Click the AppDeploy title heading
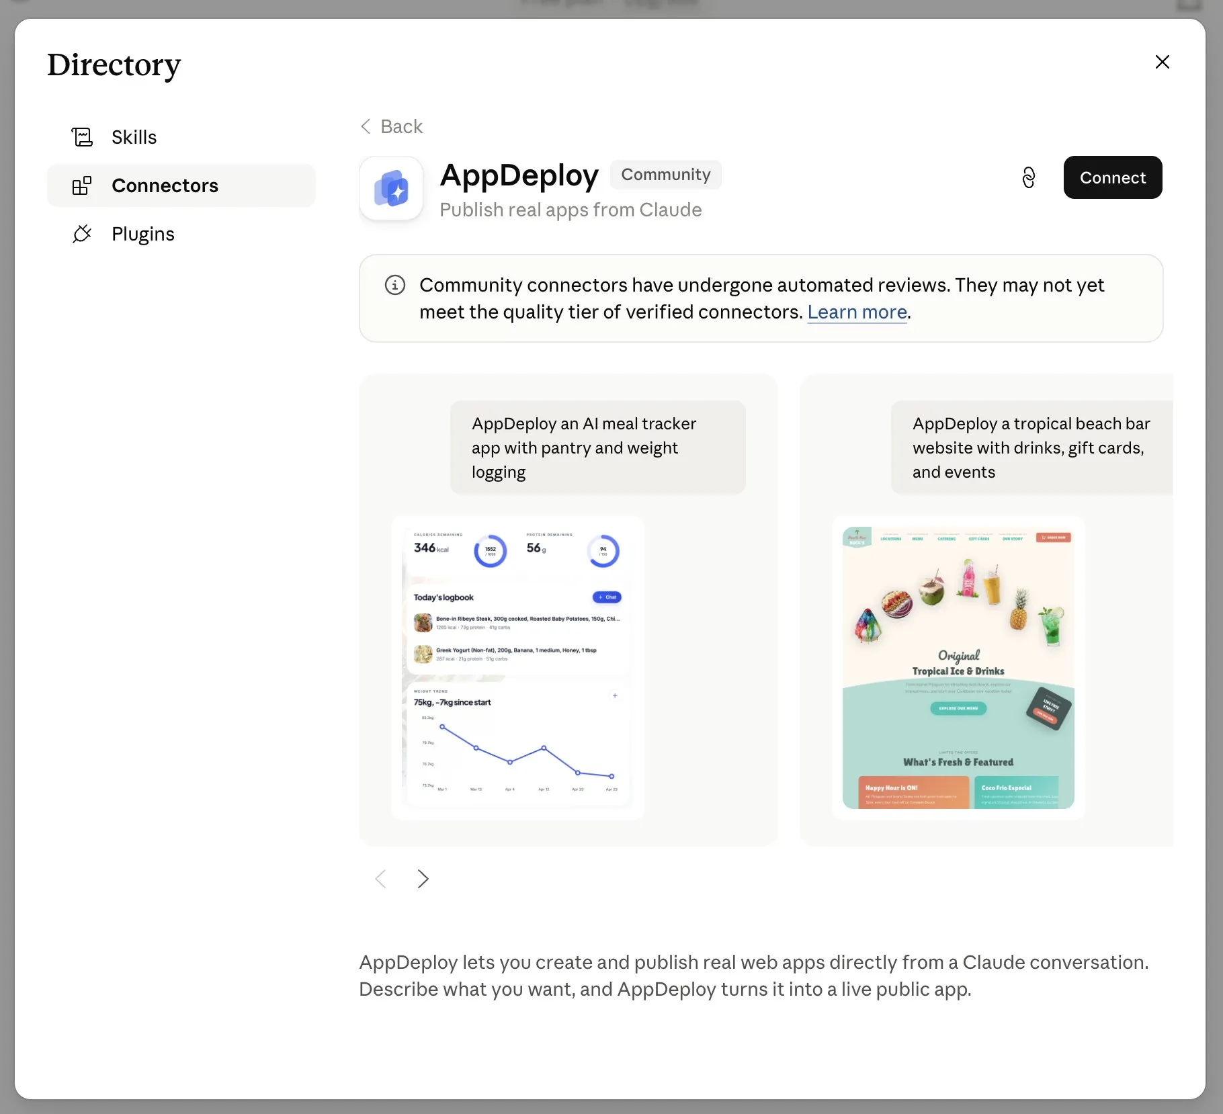This screenshot has width=1223, height=1114. [x=519, y=175]
